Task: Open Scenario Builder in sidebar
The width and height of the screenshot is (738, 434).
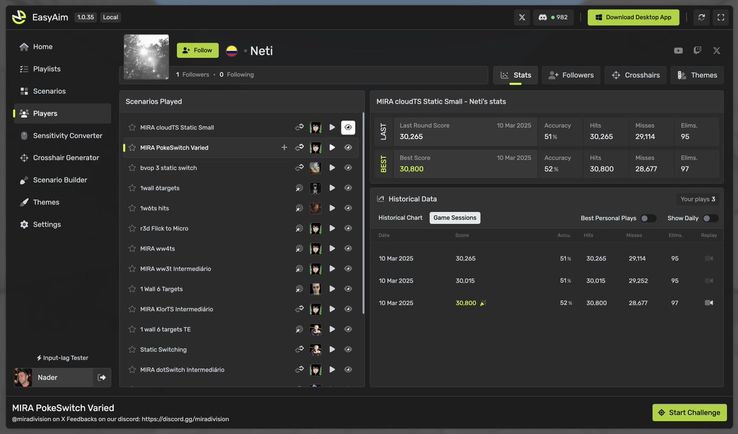Action: [62, 180]
